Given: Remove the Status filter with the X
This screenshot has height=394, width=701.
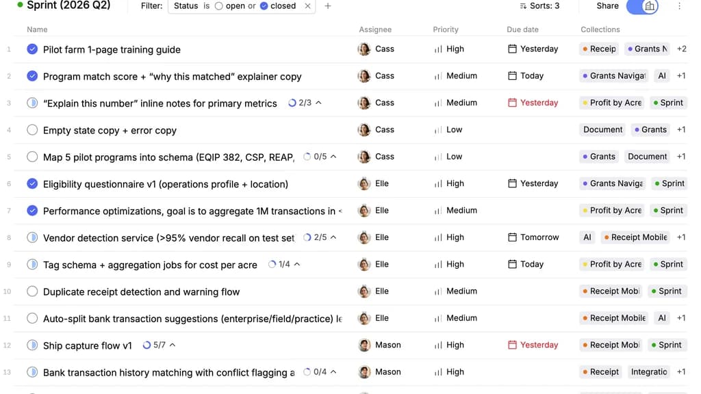Looking at the screenshot, I should [307, 6].
